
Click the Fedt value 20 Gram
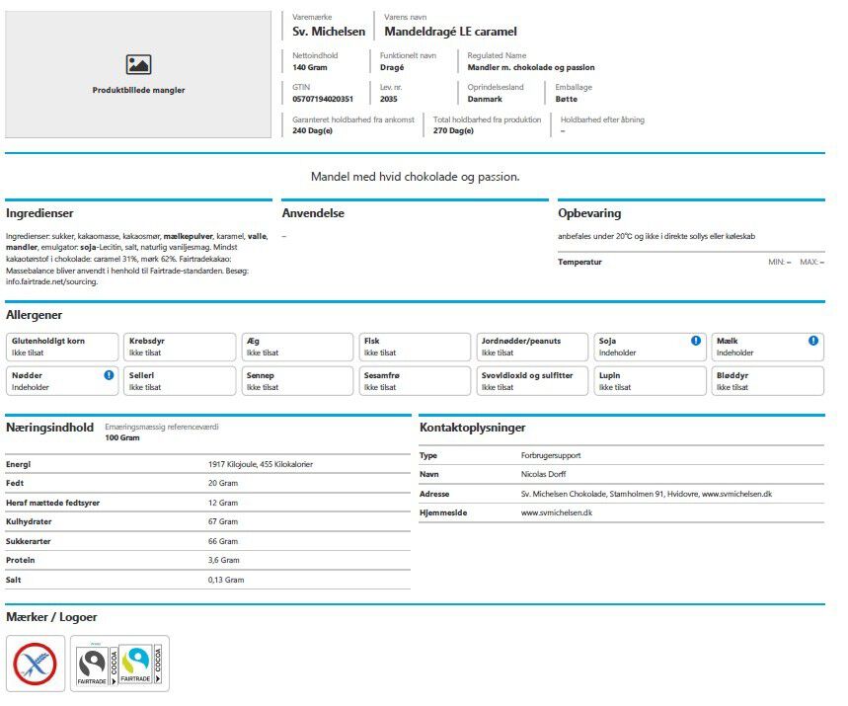click(x=223, y=483)
